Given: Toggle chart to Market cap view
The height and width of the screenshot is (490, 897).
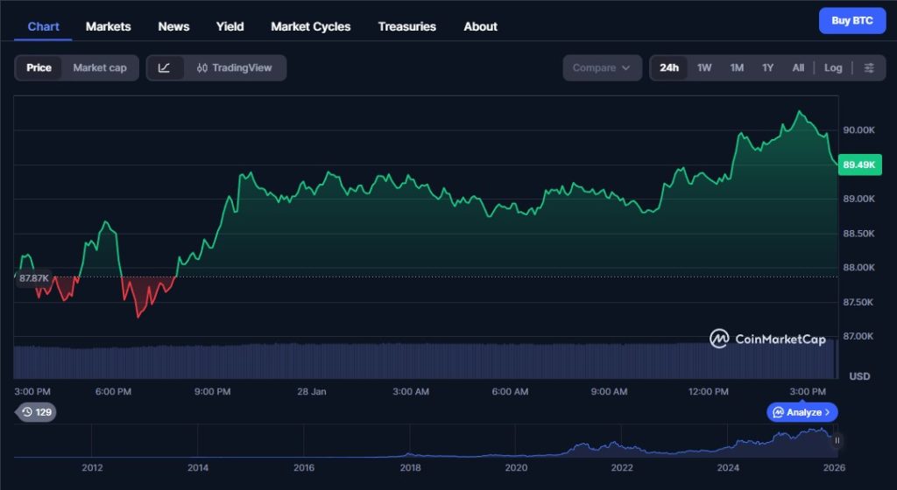Looking at the screenshot, I should [100, 68].
